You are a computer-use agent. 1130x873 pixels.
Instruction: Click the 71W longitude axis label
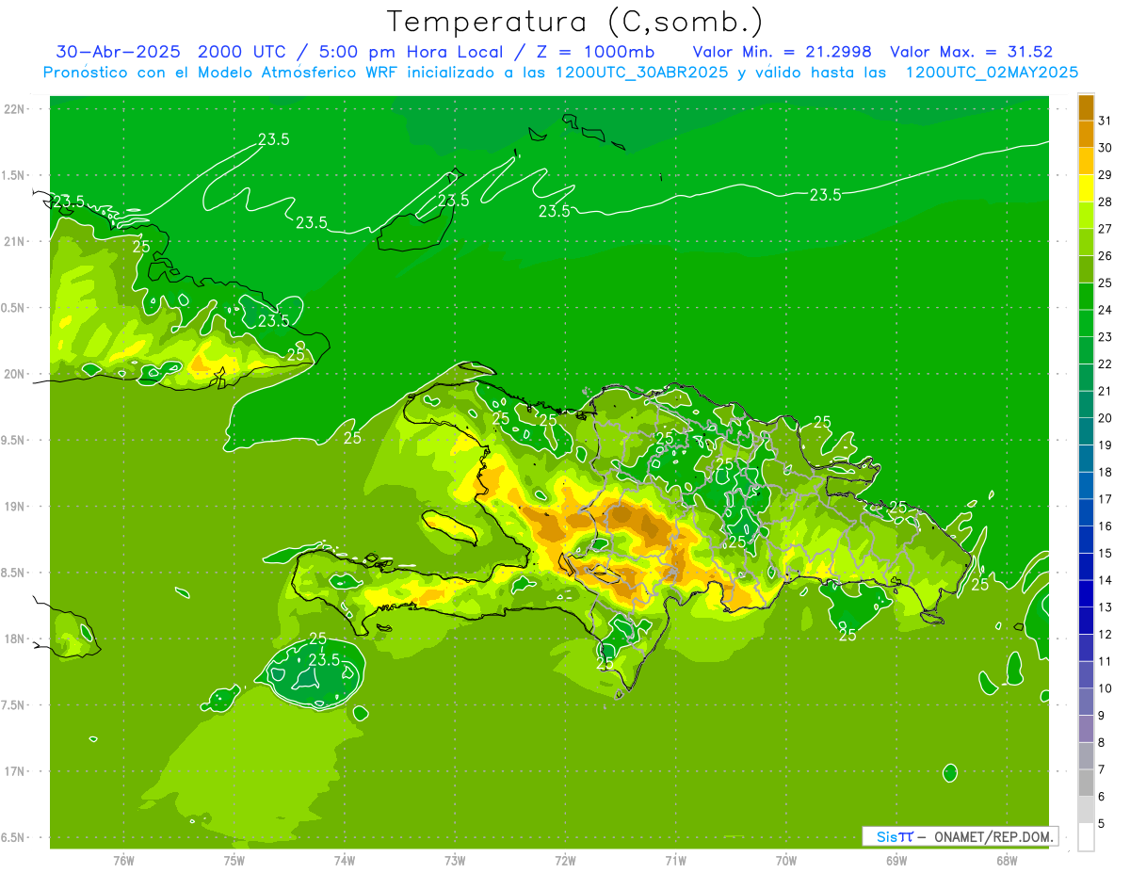[675, 861]
